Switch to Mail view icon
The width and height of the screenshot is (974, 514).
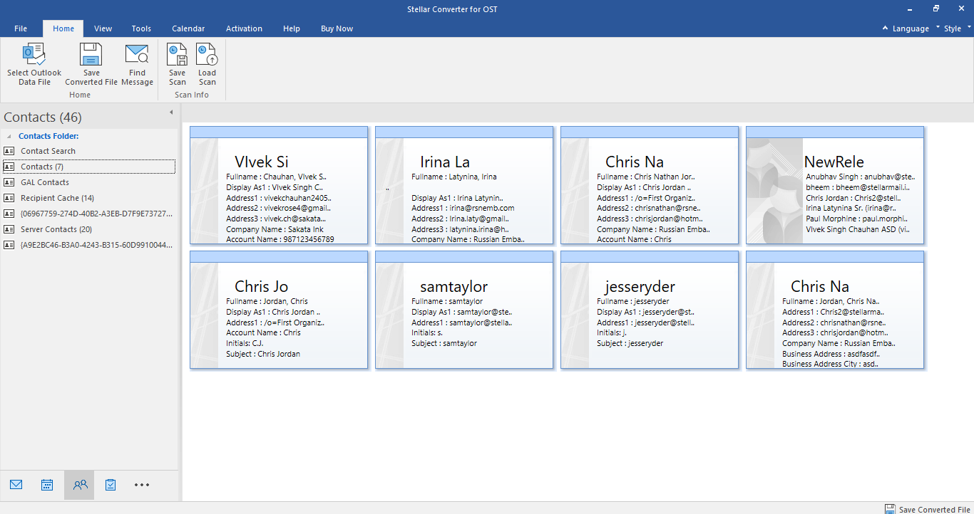[16, 485]
